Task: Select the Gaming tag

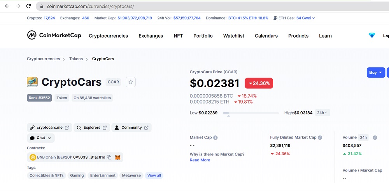Action: pyautogui.click(x=77, y=175)
